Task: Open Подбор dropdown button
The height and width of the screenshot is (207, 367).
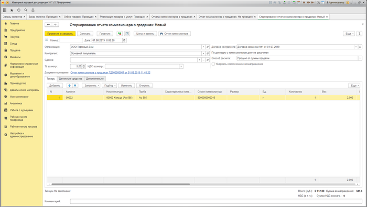Action: click(109, 86)
